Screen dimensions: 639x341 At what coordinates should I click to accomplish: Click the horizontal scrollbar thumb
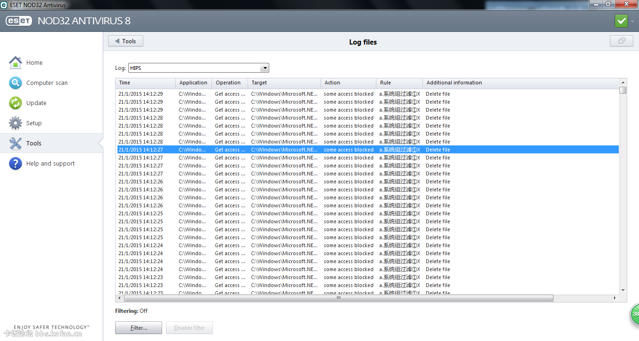pos(338,298)
